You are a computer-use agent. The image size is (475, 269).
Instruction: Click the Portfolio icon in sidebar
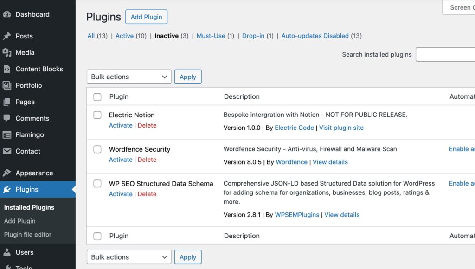(x=7, y=85)
